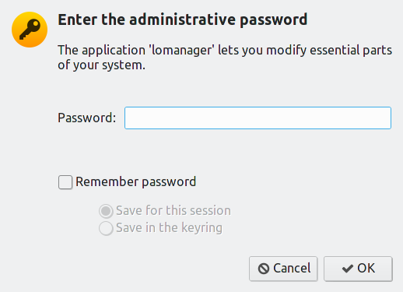Click the prohibition icon on Cancel button
Screen dimensions: 403x292
(264, 269)
